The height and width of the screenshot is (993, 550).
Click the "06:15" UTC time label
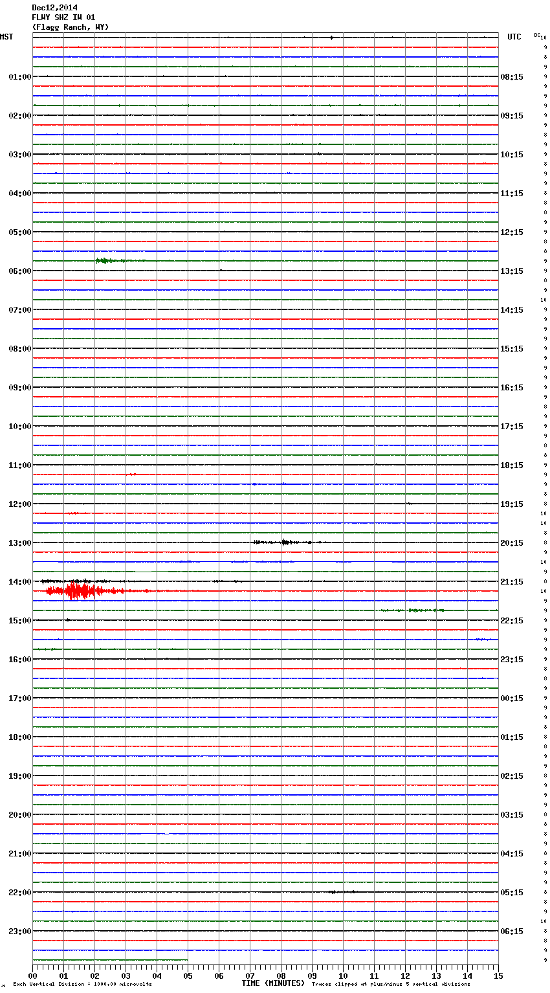[x=512, y=932]
